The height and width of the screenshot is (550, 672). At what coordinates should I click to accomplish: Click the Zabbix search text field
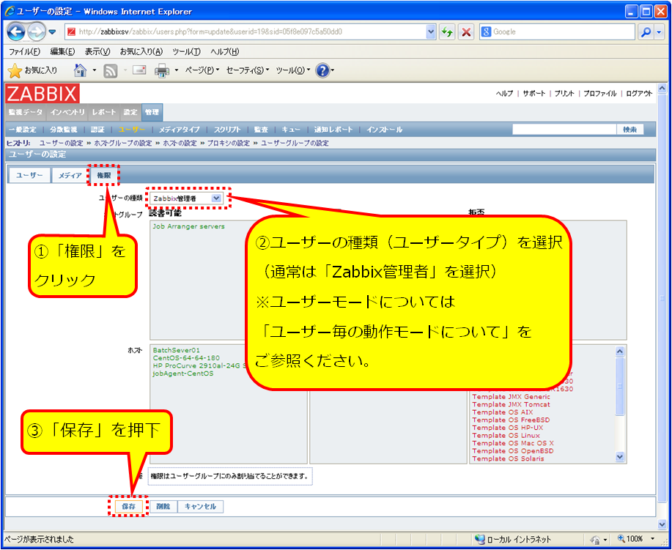(x=564, y=130)
